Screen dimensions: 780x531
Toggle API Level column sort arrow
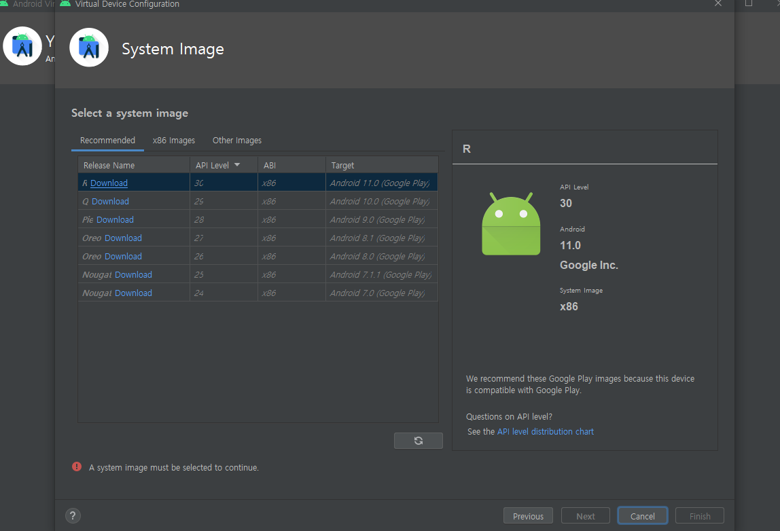(236, 164)
